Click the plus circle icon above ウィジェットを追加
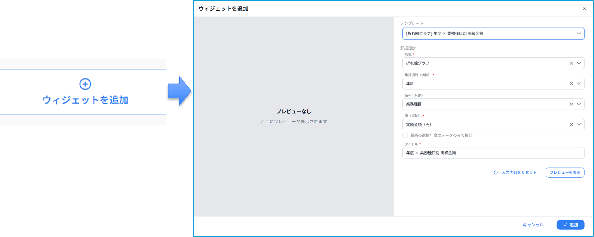594x237 pixels. point(85,84)
